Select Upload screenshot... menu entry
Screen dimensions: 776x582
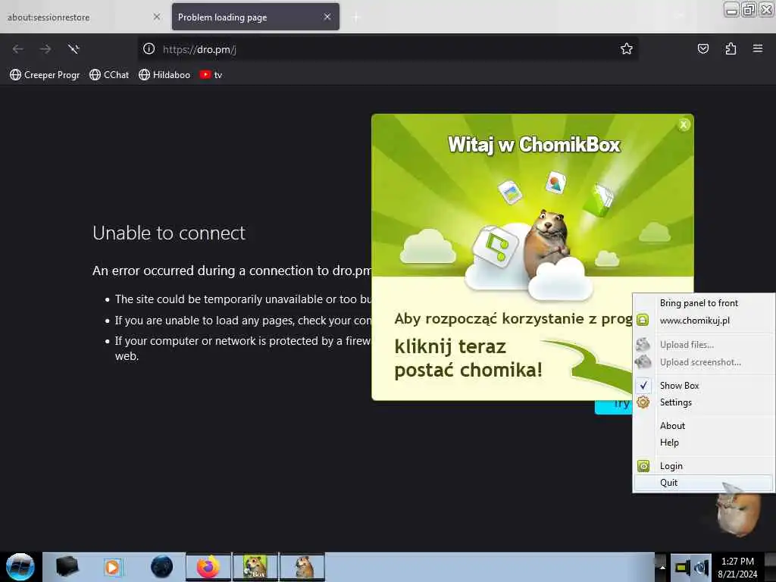(703, 361)
